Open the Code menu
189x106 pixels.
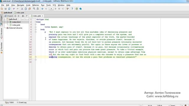pyautogui.click(x=28, y=5)
